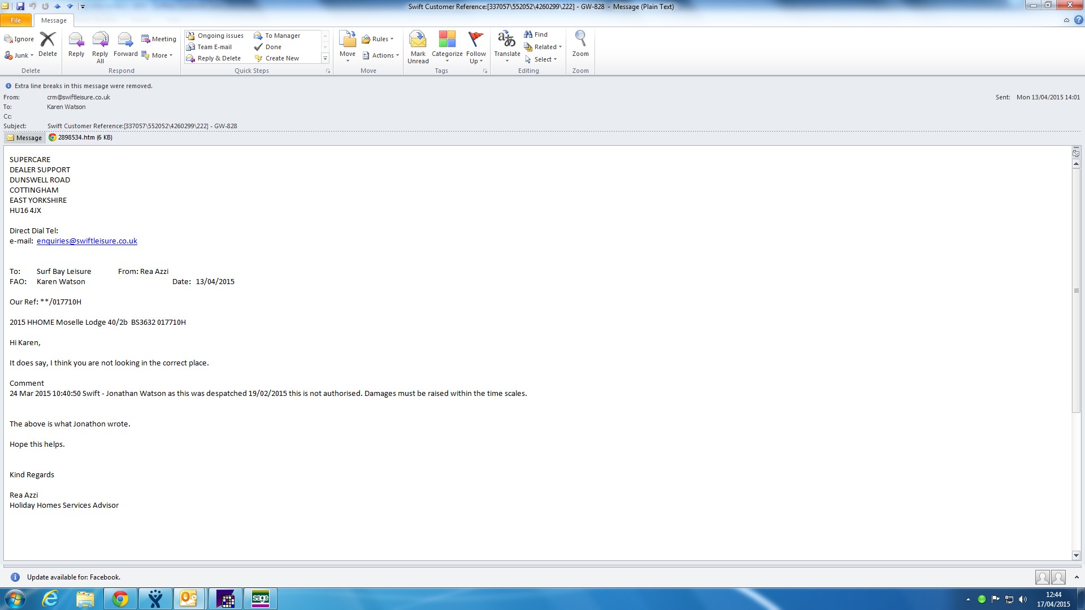Expand the Quick Steps gallery
The width and height of the screenshot is (1085, 610).
pyautogui.click(x=325, y=59)
